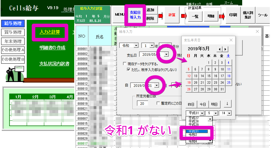This screenshot has width=271, height=148.
Task: Open the 明細 calculation results
Action: click(211, 16)
